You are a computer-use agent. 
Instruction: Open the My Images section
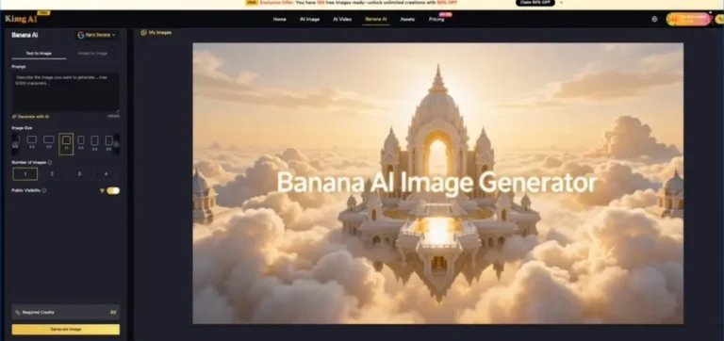tap(156, 32)
